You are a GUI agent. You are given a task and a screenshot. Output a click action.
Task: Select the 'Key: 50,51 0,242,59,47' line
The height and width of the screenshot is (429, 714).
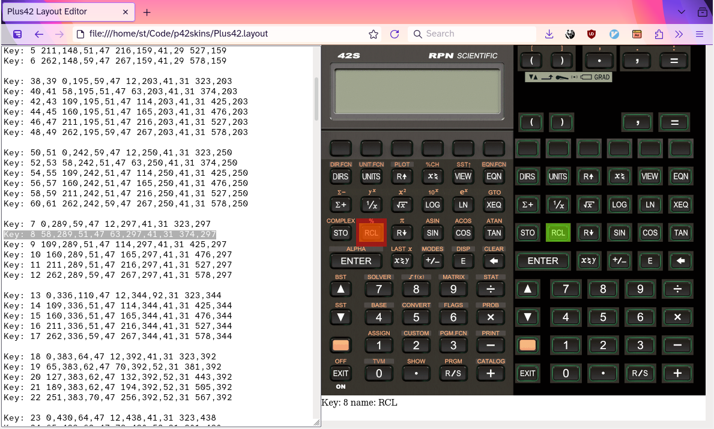point(118,152)
